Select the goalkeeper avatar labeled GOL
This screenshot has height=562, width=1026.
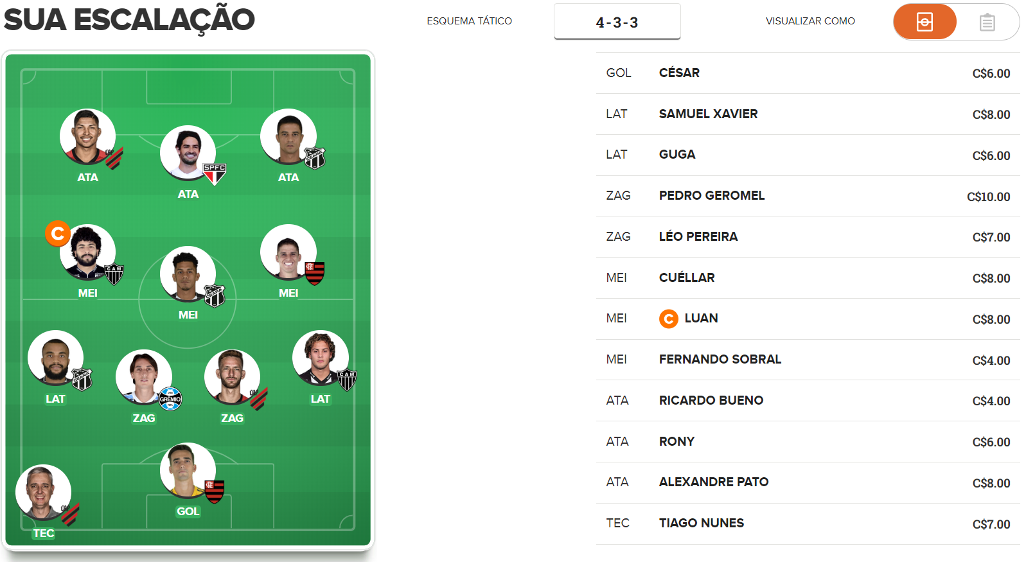[188, 470]
